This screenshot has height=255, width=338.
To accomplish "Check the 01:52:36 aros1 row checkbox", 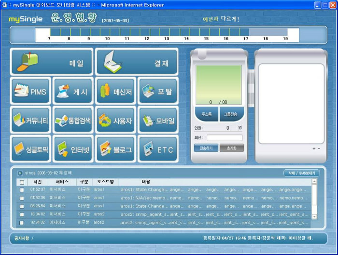I will point(22,198).
